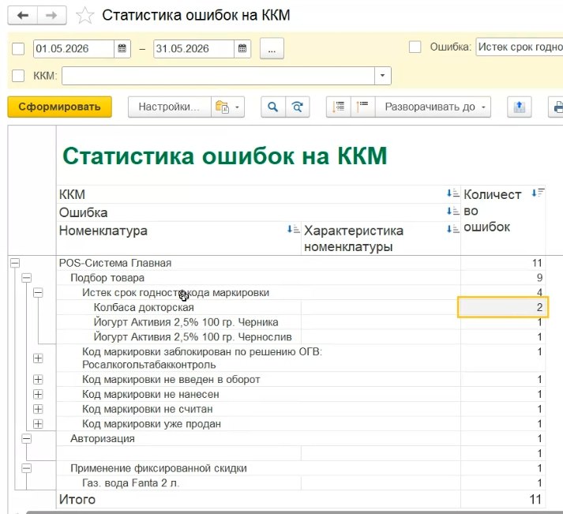Click the highlighted cell with value 2
The width and height of the screenshot is (563, 514).
(x=503, y=307)
